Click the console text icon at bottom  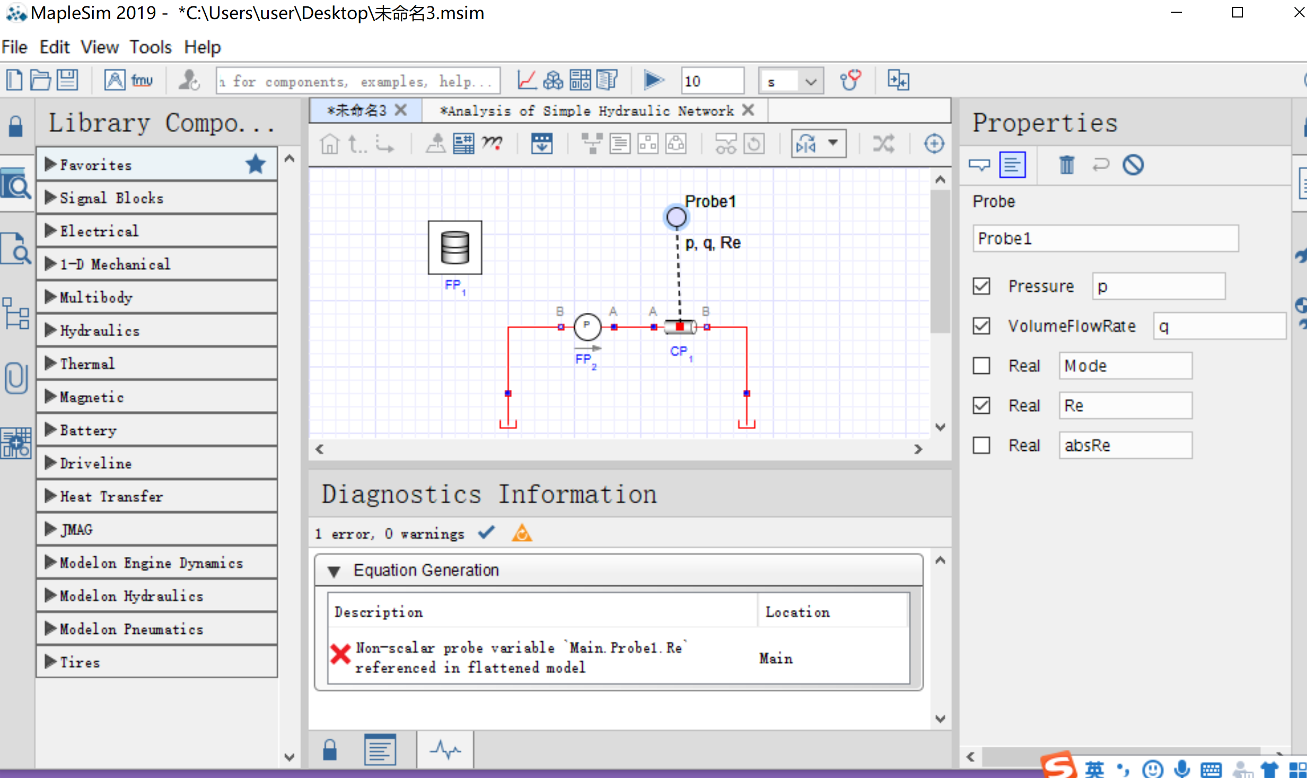click(x=380, y=750)
